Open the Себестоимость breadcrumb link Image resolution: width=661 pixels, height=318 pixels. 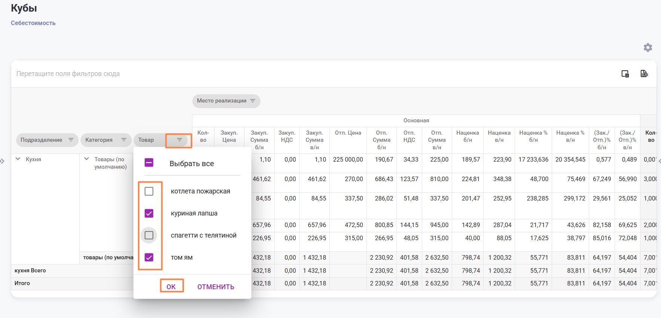point(33,23)
